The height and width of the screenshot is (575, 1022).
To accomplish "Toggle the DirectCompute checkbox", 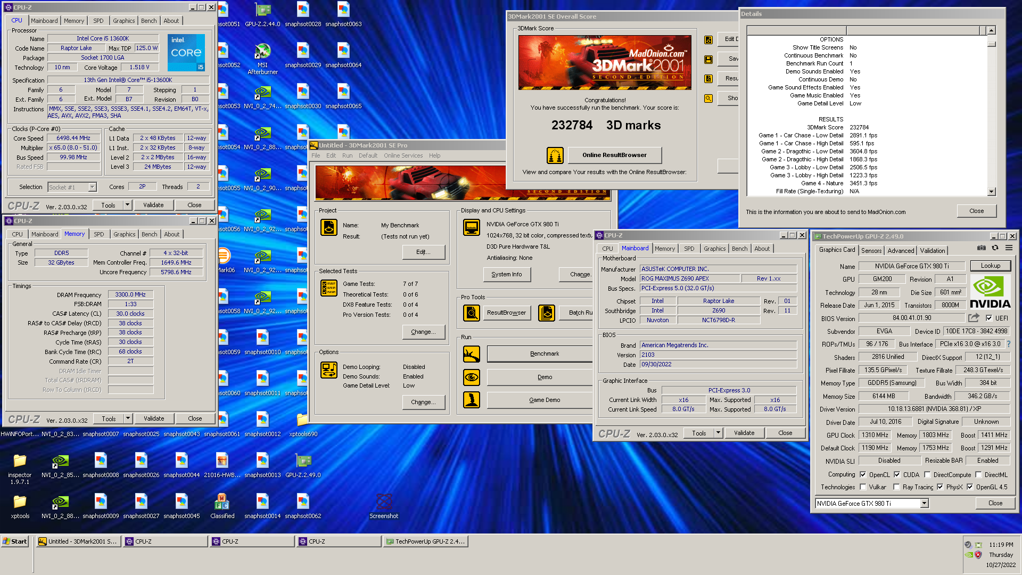I will (927, 474).
